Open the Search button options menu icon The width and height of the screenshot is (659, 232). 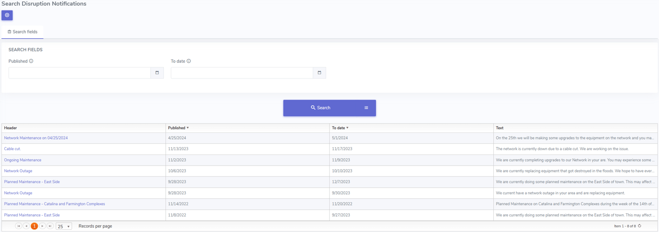(366, 108)
